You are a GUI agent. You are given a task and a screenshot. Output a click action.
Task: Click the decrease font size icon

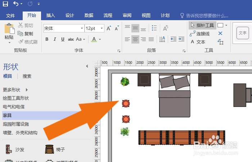click(x=117, y=28)
